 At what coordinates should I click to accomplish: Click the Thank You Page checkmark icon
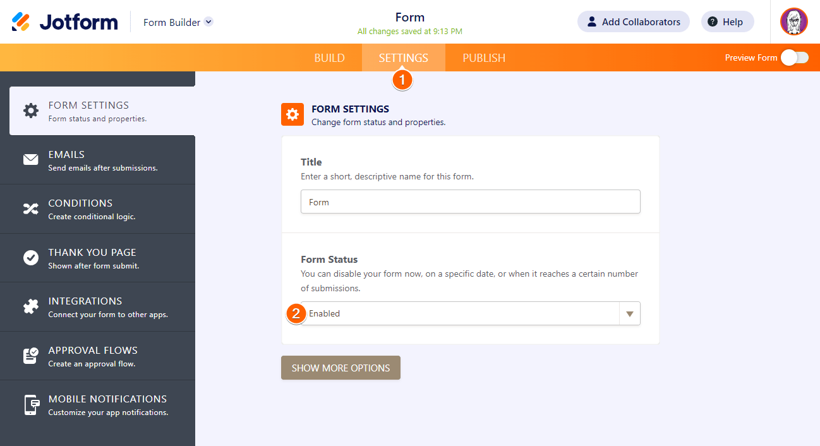30,258
